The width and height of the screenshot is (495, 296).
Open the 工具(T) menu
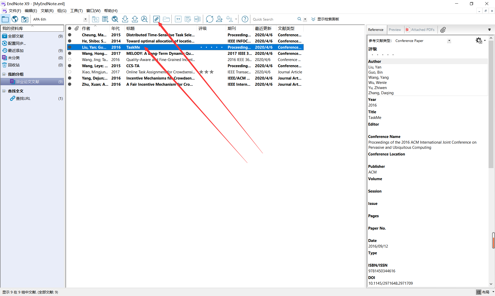[x=76, y=11]
